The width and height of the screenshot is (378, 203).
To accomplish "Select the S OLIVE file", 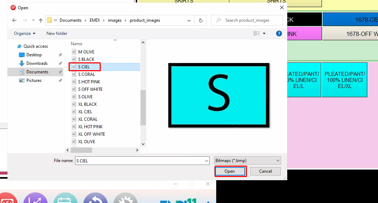I will [85, 97].
